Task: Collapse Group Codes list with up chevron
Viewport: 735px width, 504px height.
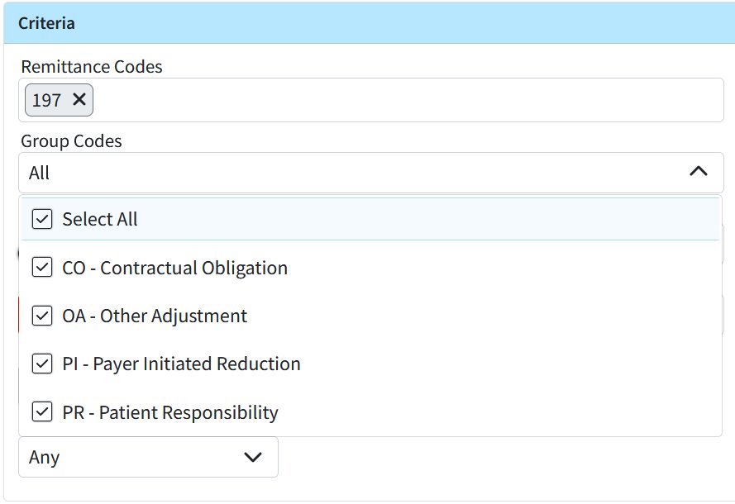Action: click(x=698, y=172)
